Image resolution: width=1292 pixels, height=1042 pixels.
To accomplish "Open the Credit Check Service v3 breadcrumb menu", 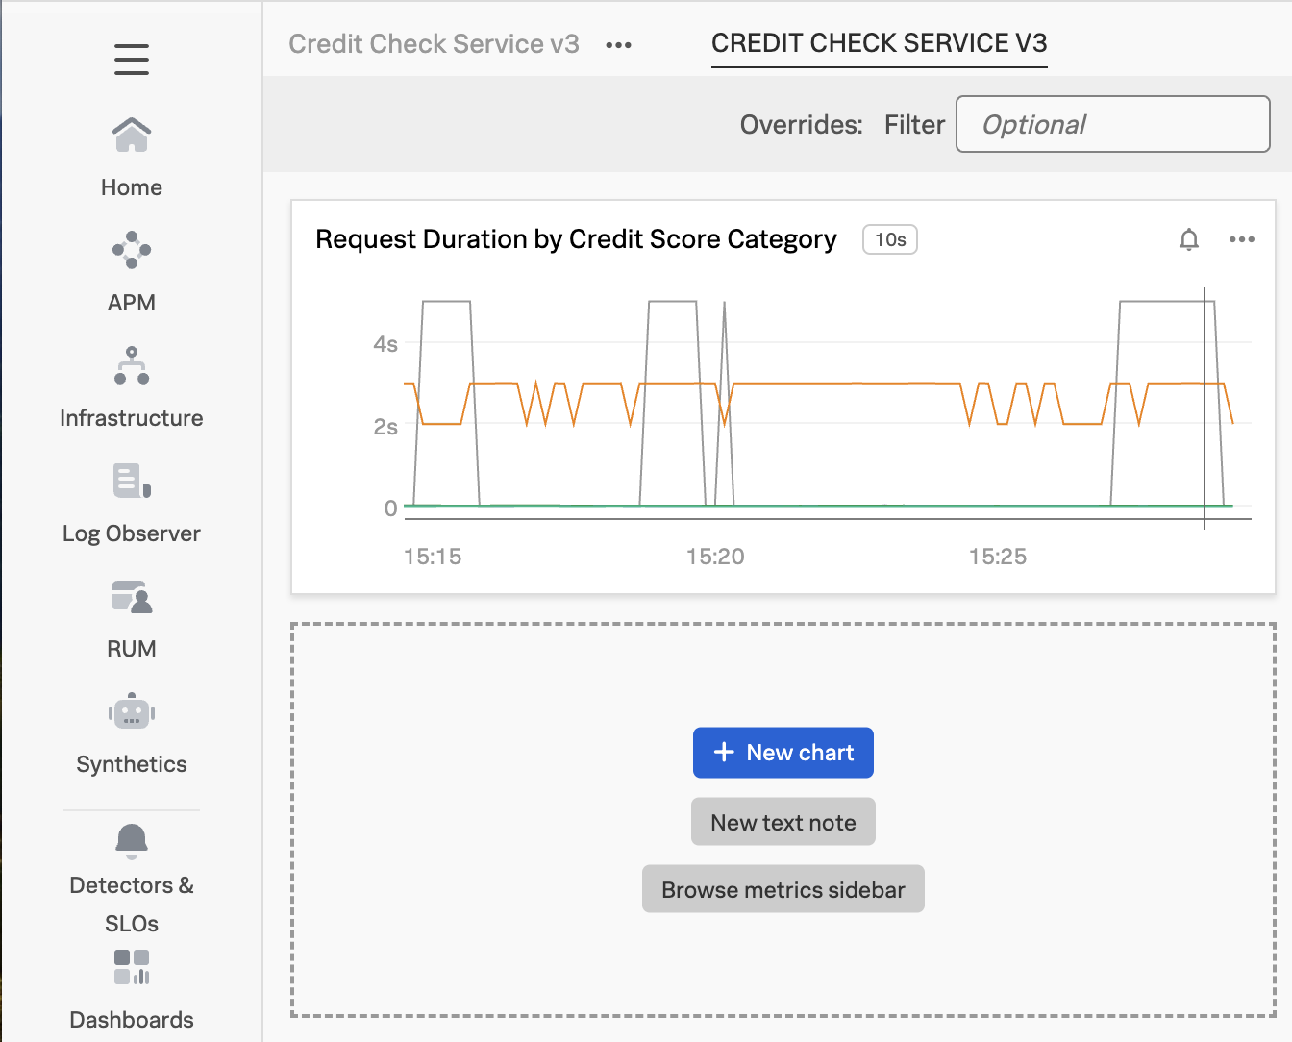I will click(x=618, y=44).
